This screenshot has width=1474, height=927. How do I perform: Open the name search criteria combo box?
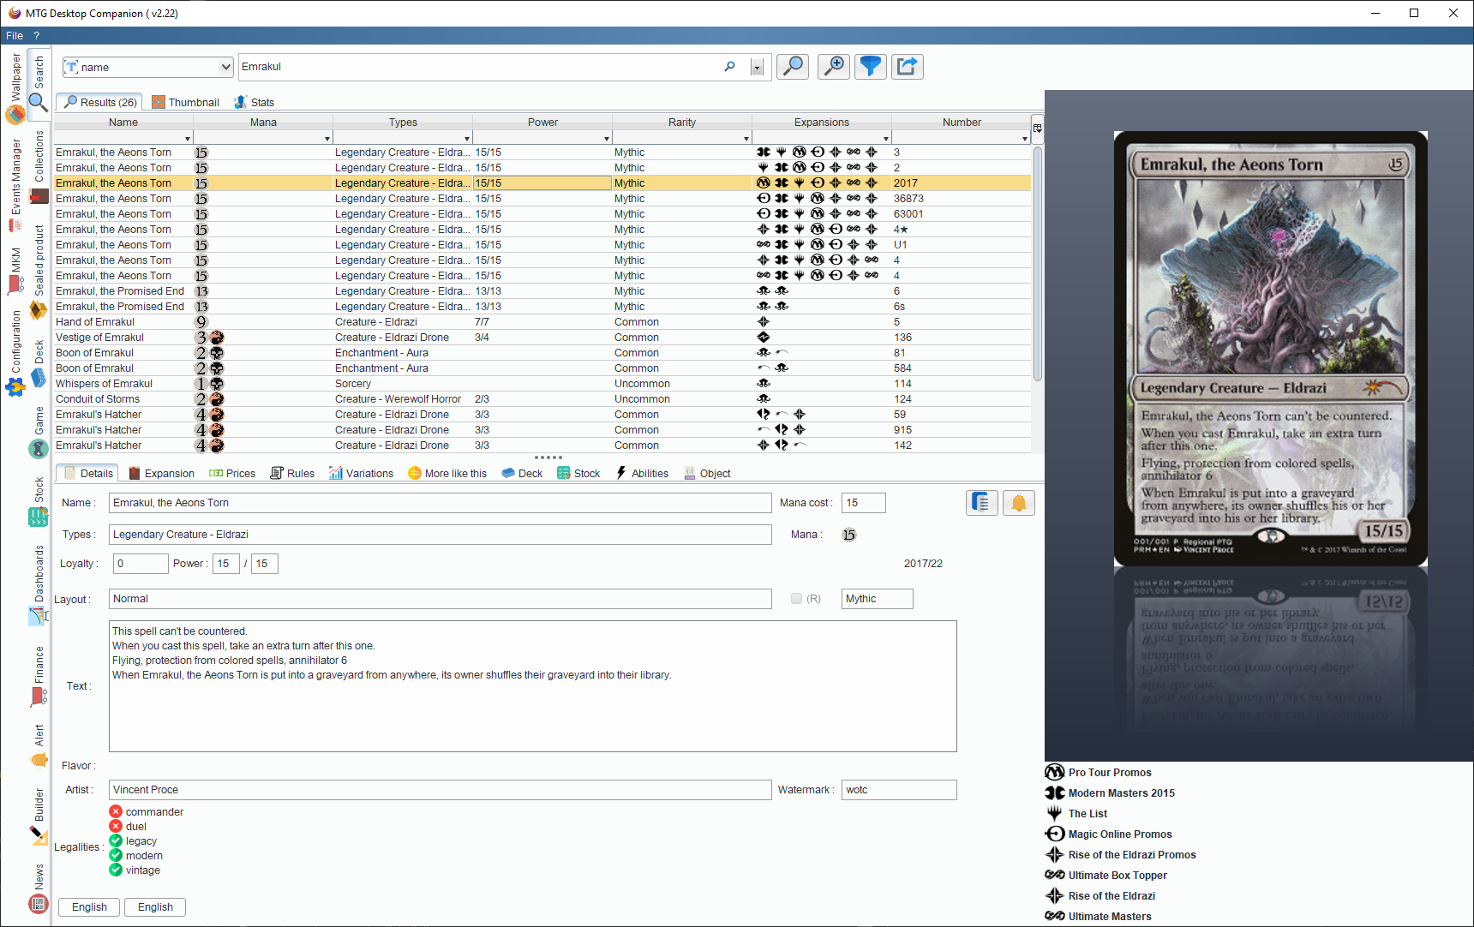tap(147, 67)
